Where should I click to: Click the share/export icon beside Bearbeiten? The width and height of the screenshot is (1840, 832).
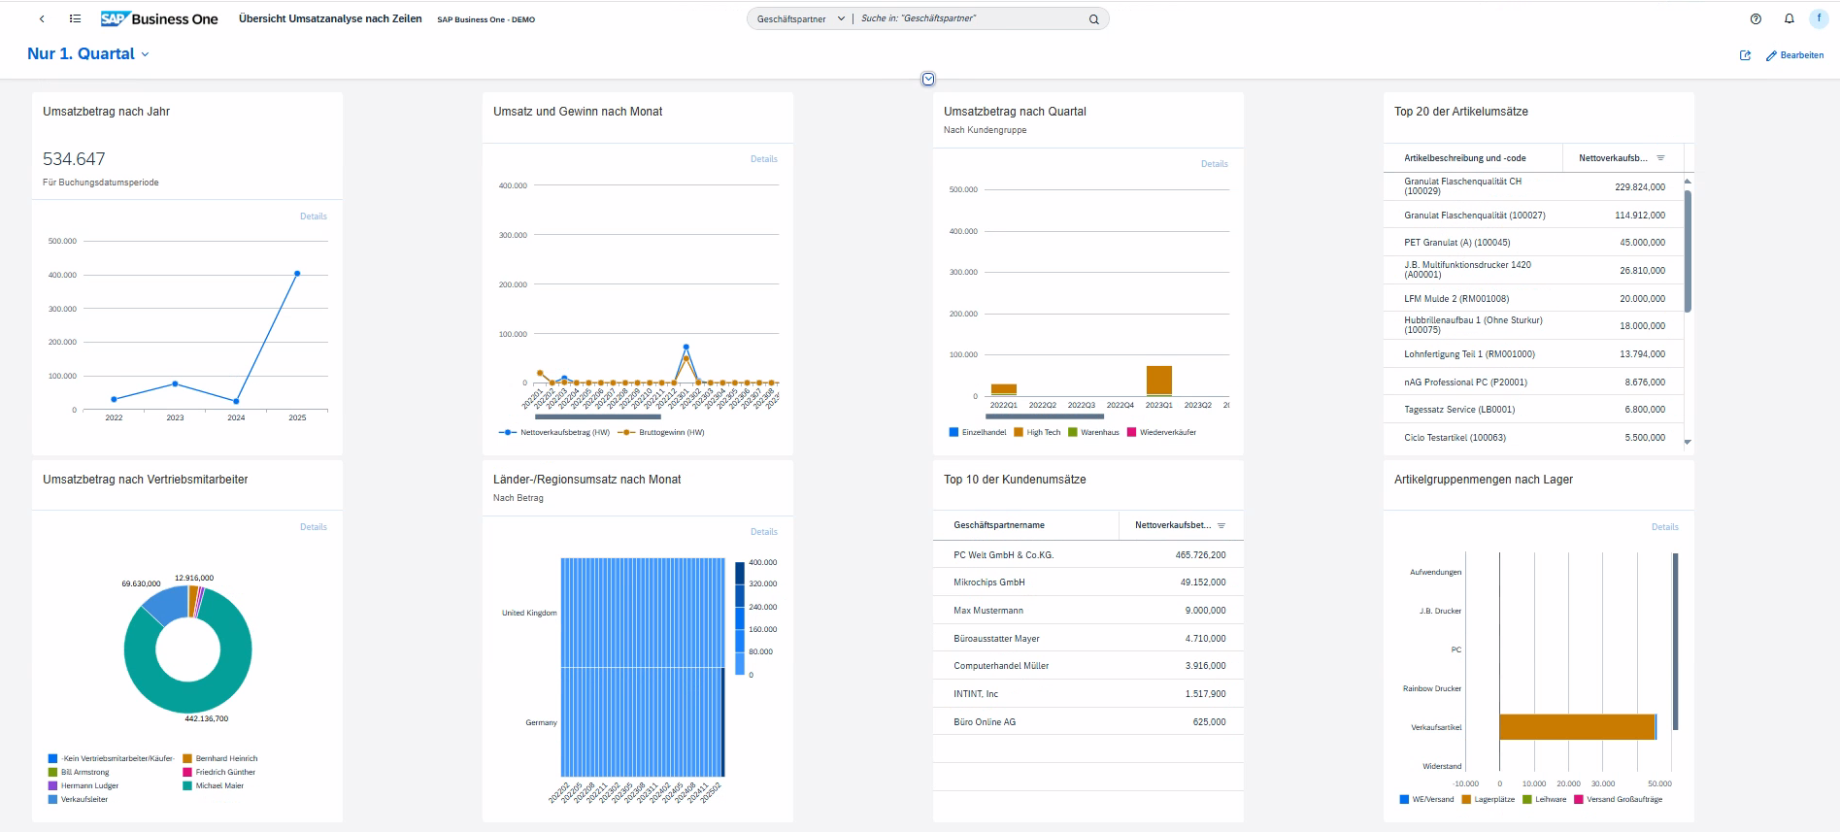coord(1745,55)
